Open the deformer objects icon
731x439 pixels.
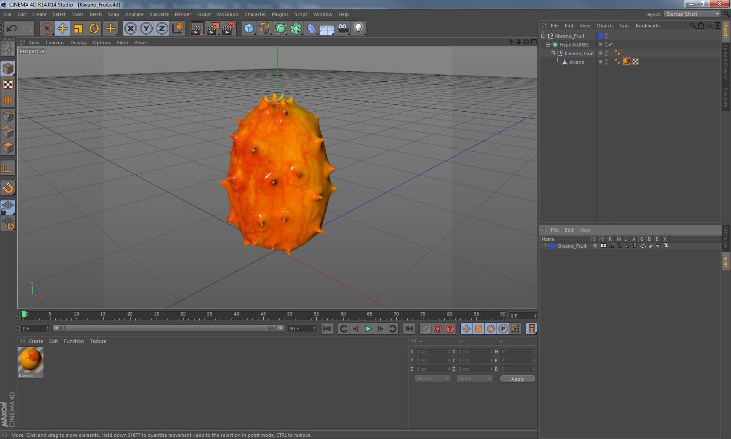pyautogui.click(x=312, y=29)
